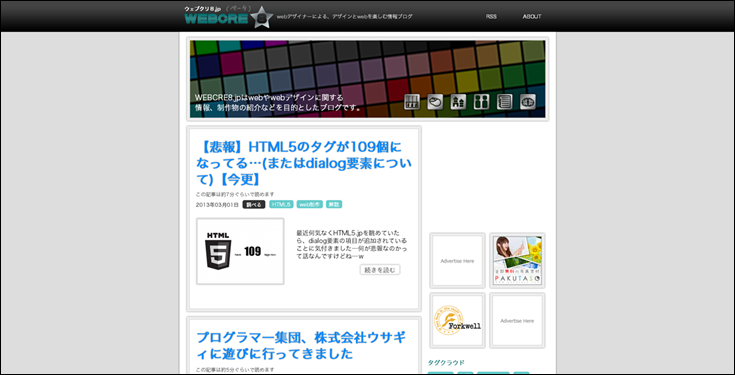Select the web制作 tag label
The width and height of the screenshot is (735, 375).
click(x=310, y=204)
